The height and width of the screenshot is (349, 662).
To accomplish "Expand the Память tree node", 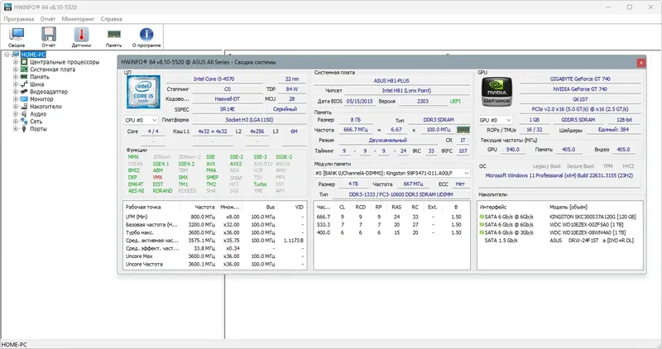I will [16, 77].
